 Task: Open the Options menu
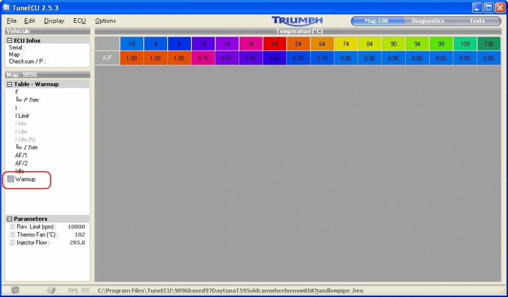(105, 21)
